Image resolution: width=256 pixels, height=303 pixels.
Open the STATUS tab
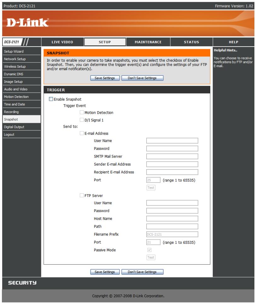[x=191, y=42]
